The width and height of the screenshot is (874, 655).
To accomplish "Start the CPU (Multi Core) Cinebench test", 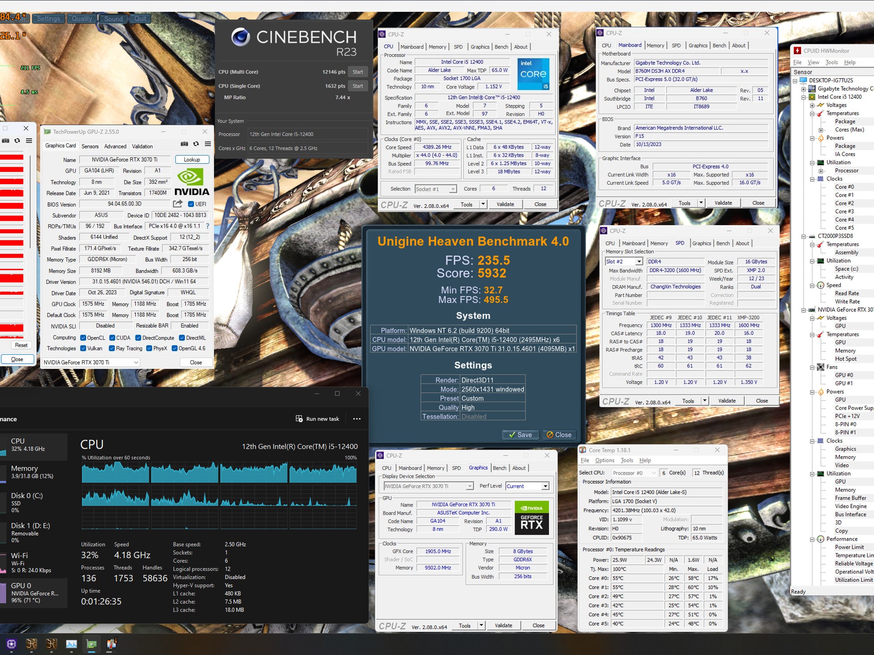I will click(358, 72).
